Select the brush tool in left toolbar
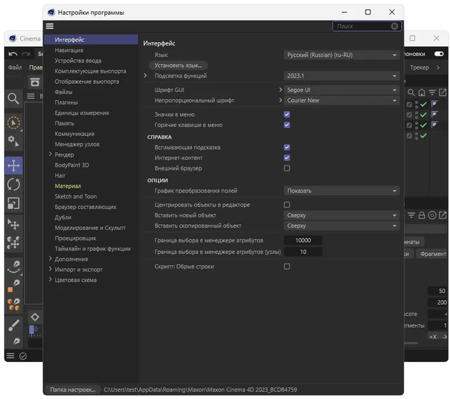 [x=13, y=325]
